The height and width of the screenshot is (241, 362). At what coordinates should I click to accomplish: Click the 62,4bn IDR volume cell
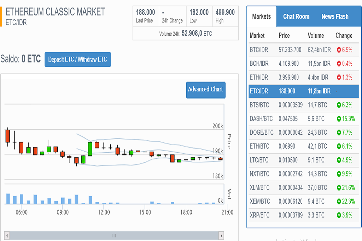coord(319,50)
